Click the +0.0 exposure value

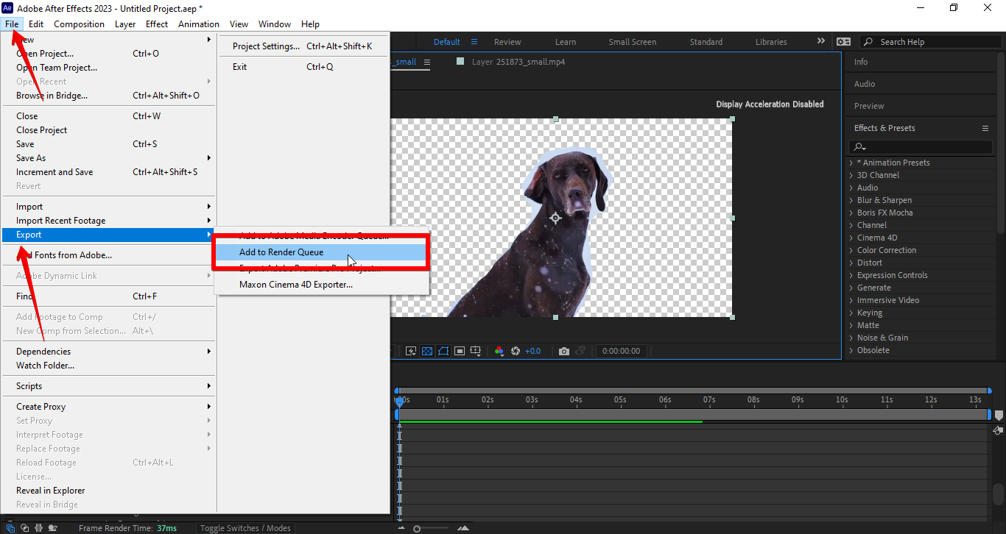(532, 351)
